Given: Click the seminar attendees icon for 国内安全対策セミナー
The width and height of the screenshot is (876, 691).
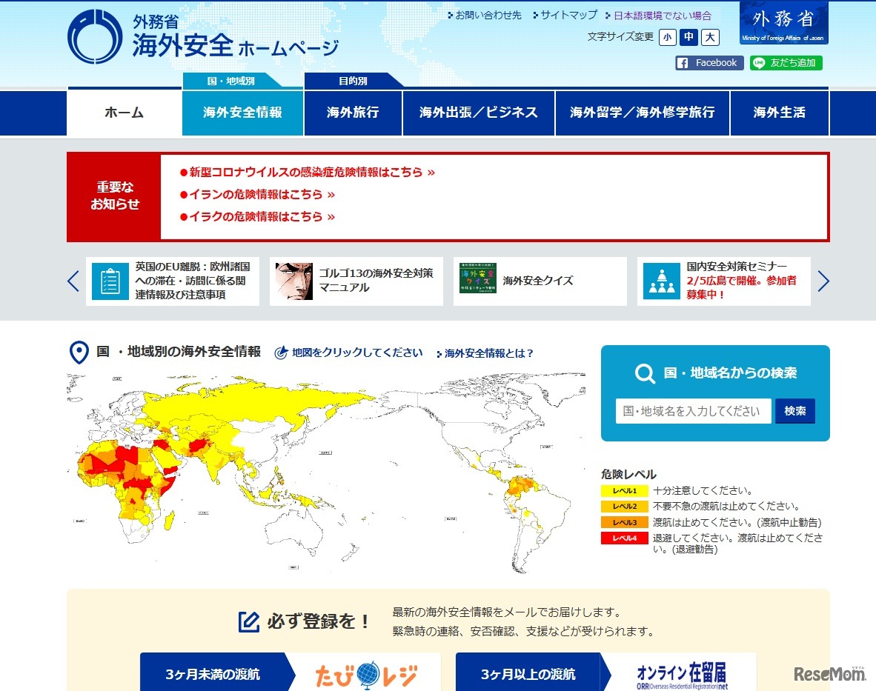Looking at the screenshot, I should tap(662, 281).
